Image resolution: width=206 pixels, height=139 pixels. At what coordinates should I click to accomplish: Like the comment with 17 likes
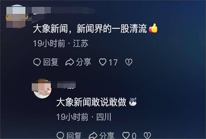click(103, 62)
